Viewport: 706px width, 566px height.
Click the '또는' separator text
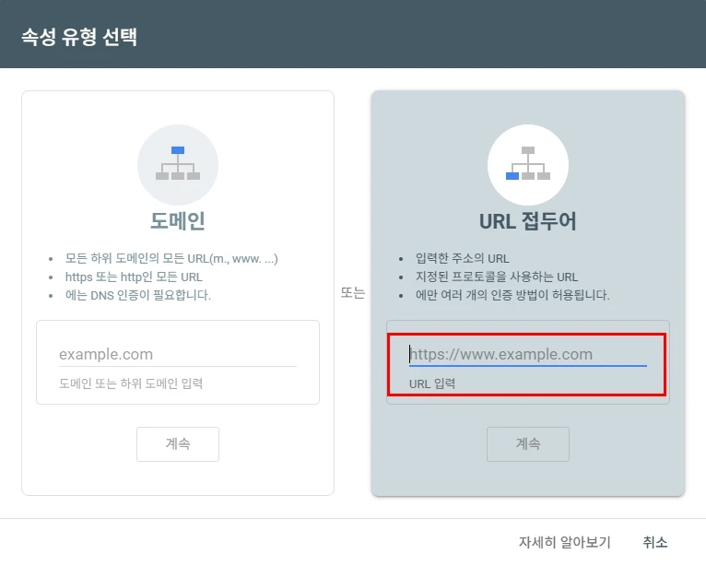click(x=353, y=293)
